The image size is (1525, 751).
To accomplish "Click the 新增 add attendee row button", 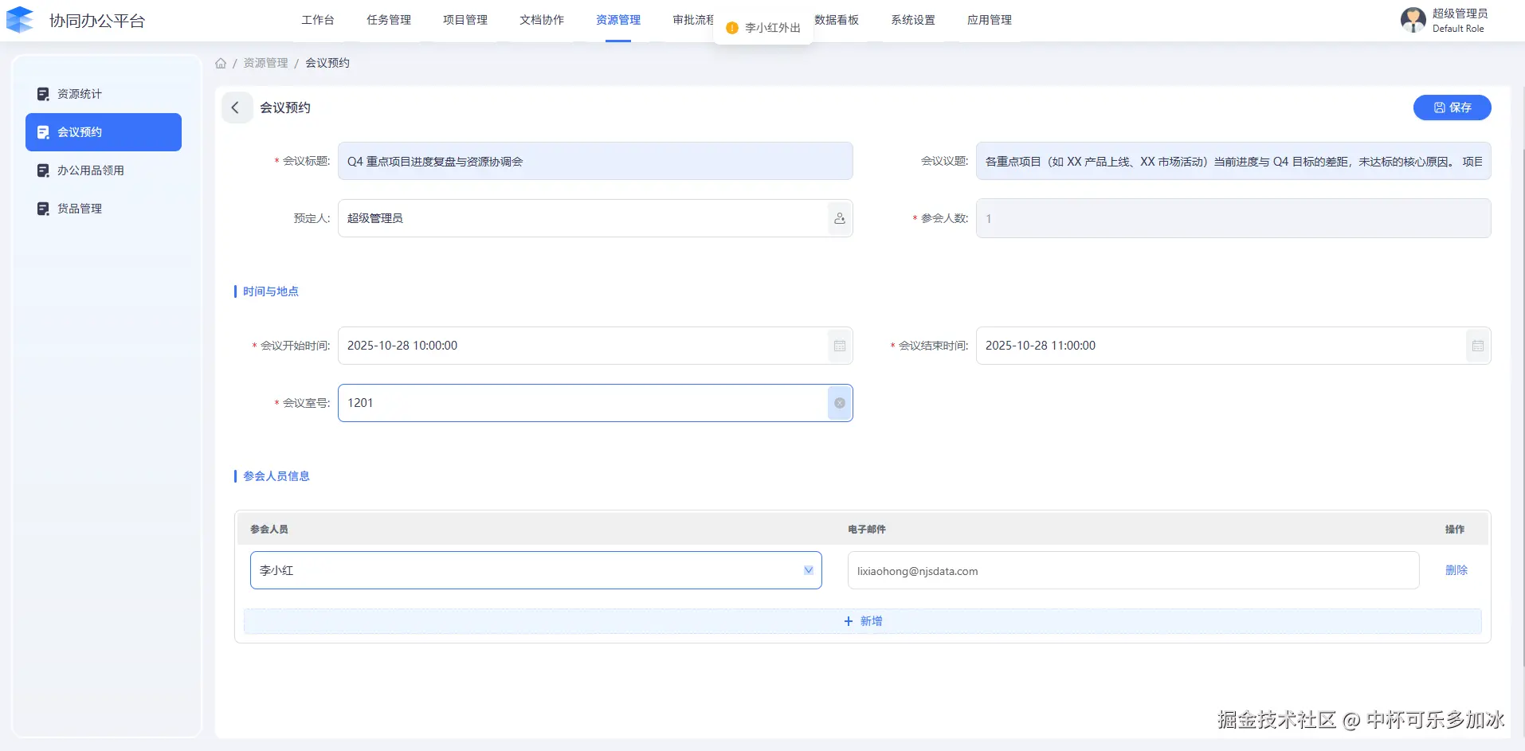I will tap(862, 621).
